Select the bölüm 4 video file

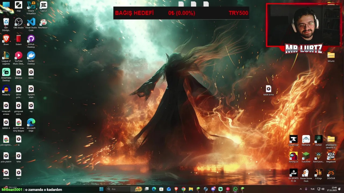(6, 124)
